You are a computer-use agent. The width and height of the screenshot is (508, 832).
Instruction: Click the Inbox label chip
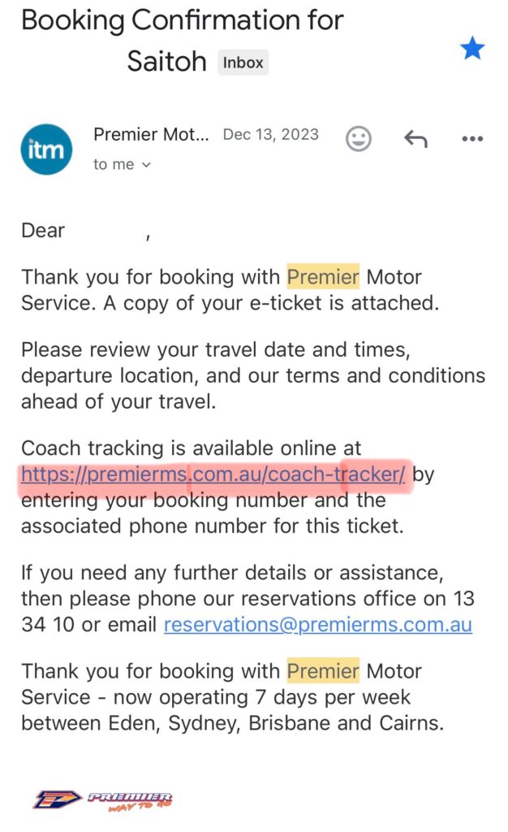(x=243, y=62)
